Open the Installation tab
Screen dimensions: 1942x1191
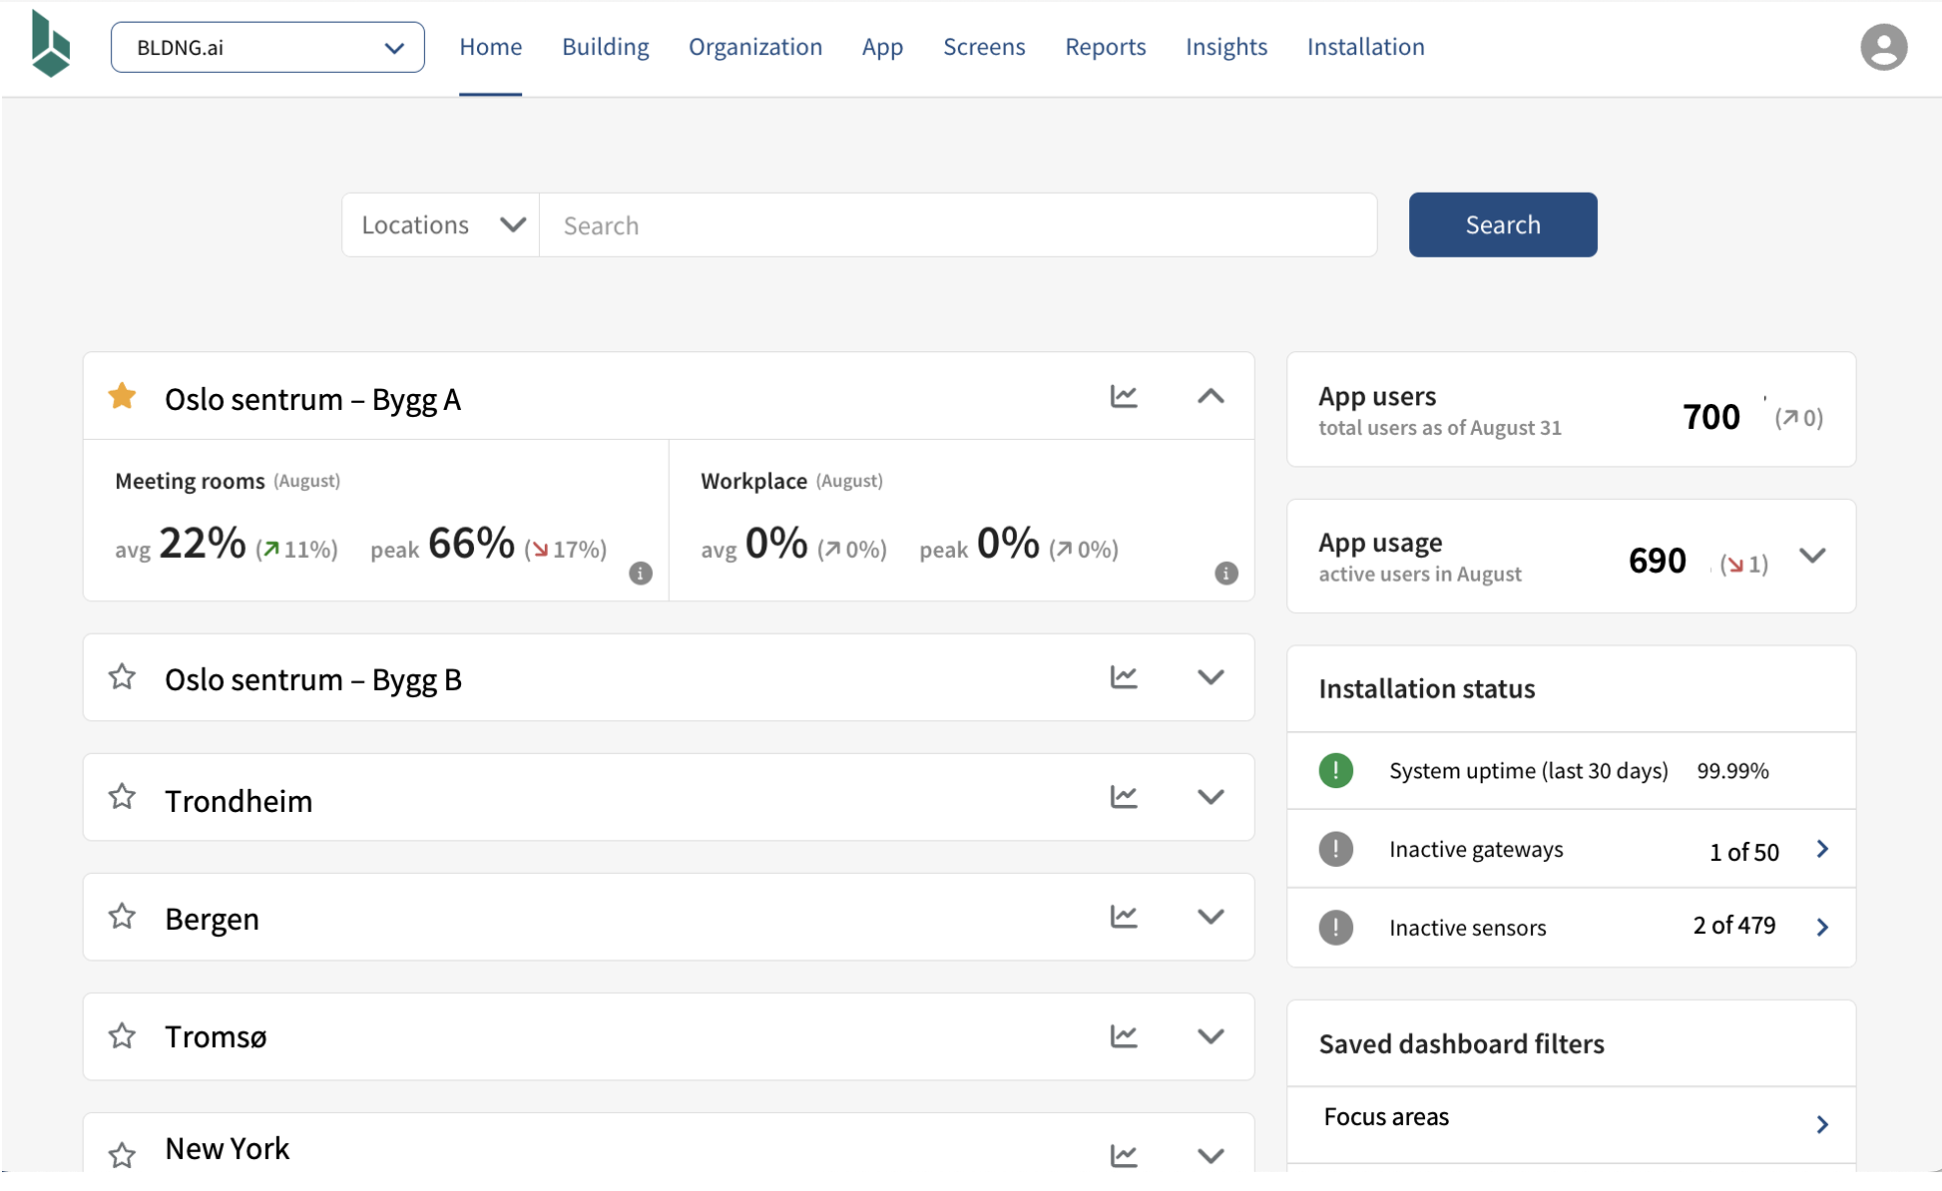click(1365, 47)
